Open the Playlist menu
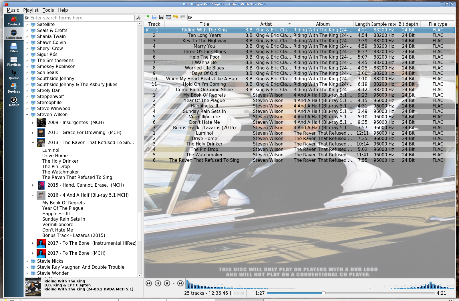This screenshot has width=459, height=301. point(31,10)
